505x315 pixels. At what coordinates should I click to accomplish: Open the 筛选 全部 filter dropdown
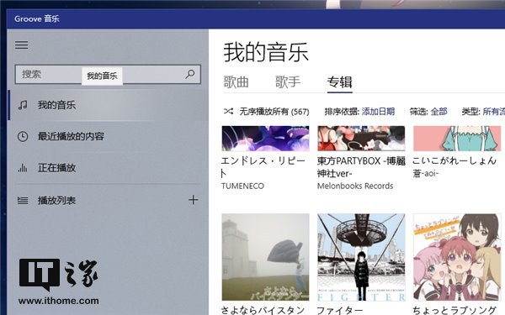(x=439, y=112)
